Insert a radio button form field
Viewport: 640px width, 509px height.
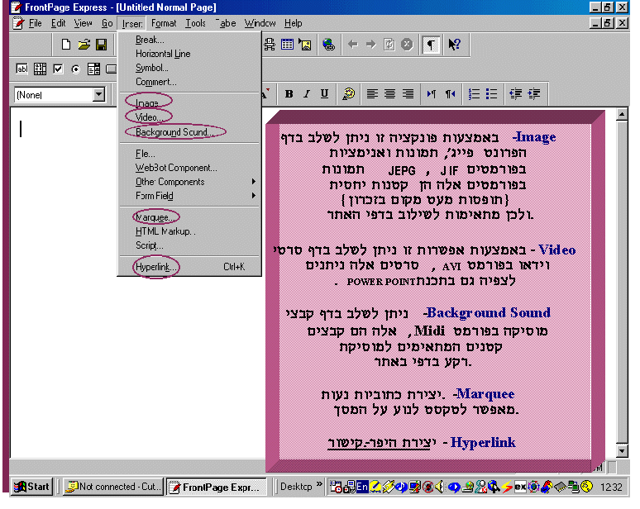click(x=75, y=69)
